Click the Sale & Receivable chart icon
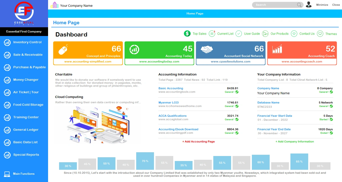Screen dimensions: 342x182 pyautogui.click(x=7, y=55)
